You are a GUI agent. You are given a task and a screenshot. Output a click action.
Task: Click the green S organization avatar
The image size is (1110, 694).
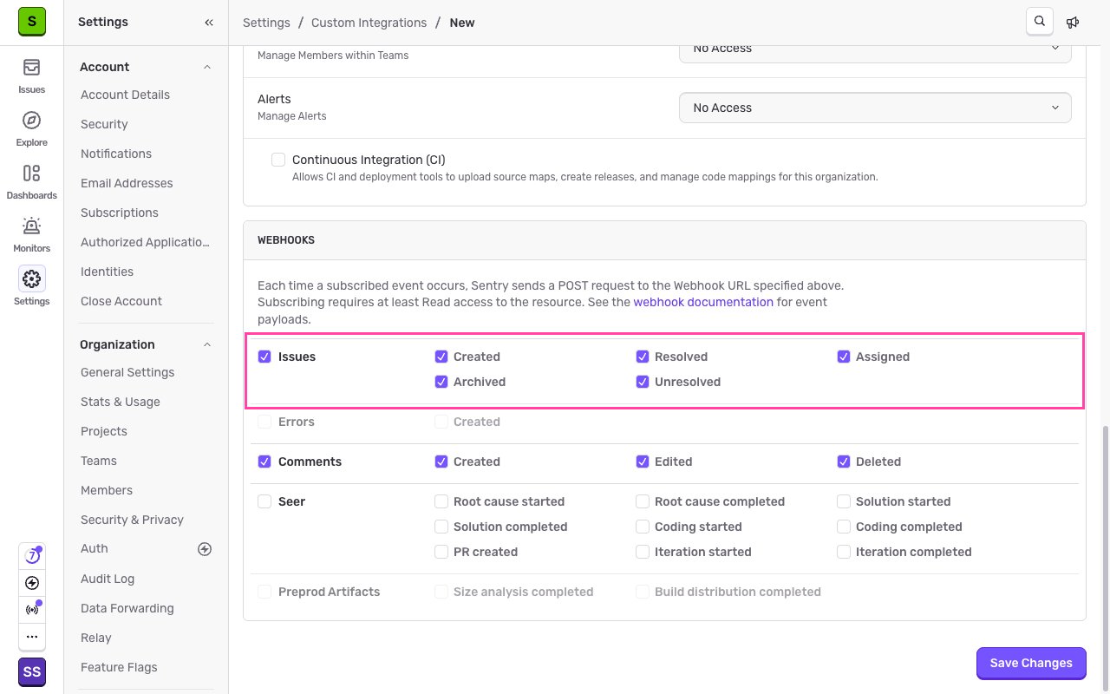click(32, 23)
